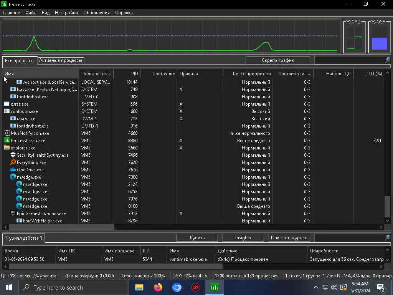This screenshot has width=393, height=295.
Task: Click the % ОЗУ memory meter
Action: (x=380, y=36)
